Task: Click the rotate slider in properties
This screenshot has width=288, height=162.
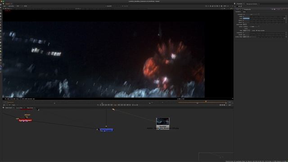Action: pyautogui.click(x=267, y=16)
